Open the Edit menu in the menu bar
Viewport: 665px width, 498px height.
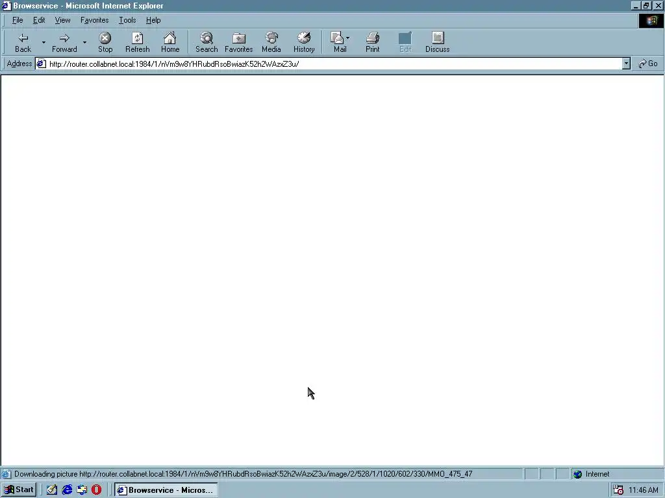(x=39, y=20)
